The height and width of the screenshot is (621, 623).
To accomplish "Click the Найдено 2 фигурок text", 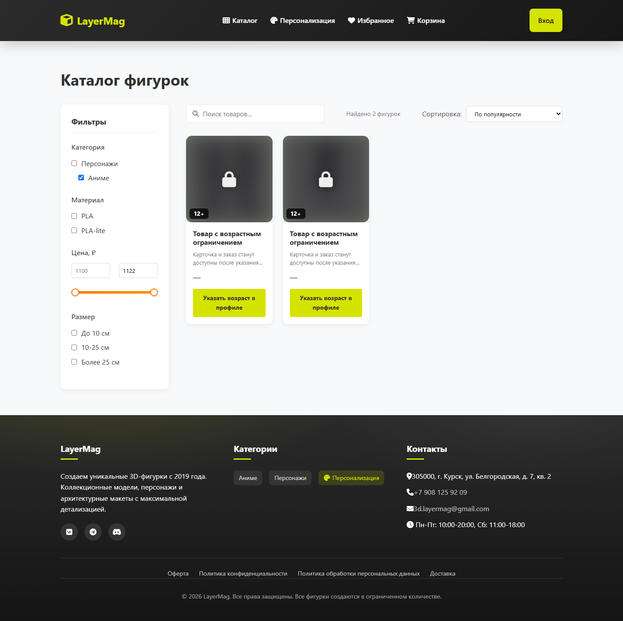I will [373, 114].
